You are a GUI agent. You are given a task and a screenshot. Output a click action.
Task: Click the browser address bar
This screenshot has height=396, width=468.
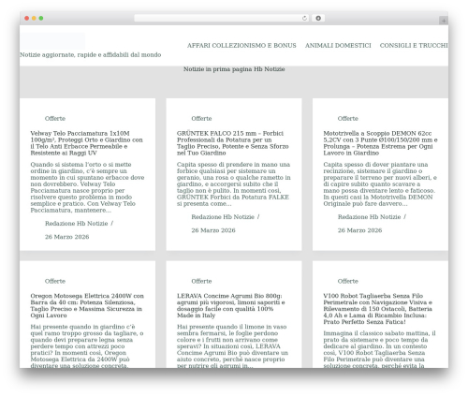click(222, 18)
